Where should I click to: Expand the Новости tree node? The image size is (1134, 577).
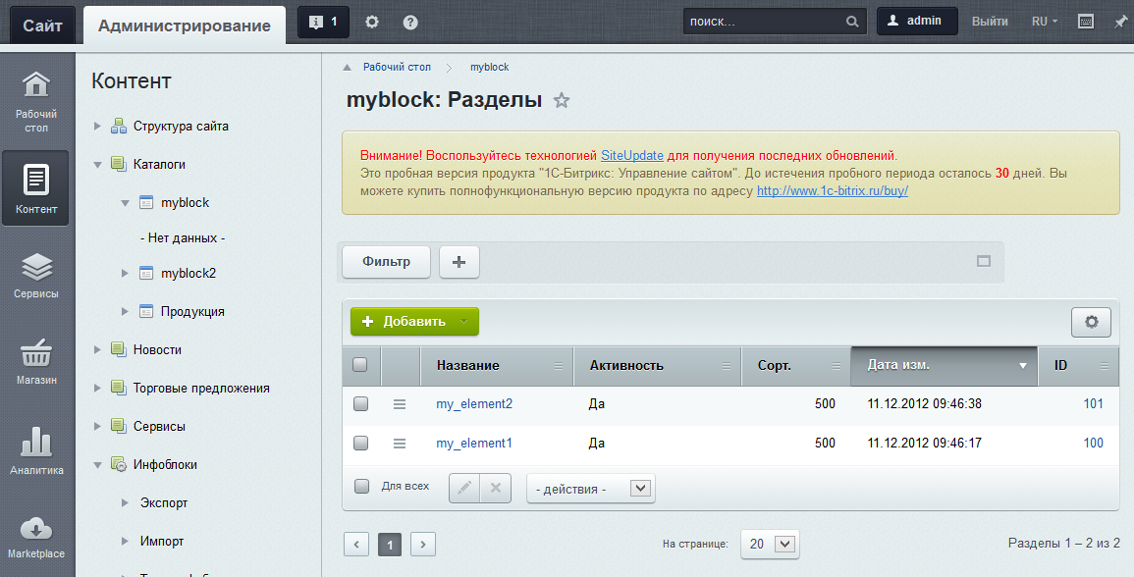click(x=97, y=350)
